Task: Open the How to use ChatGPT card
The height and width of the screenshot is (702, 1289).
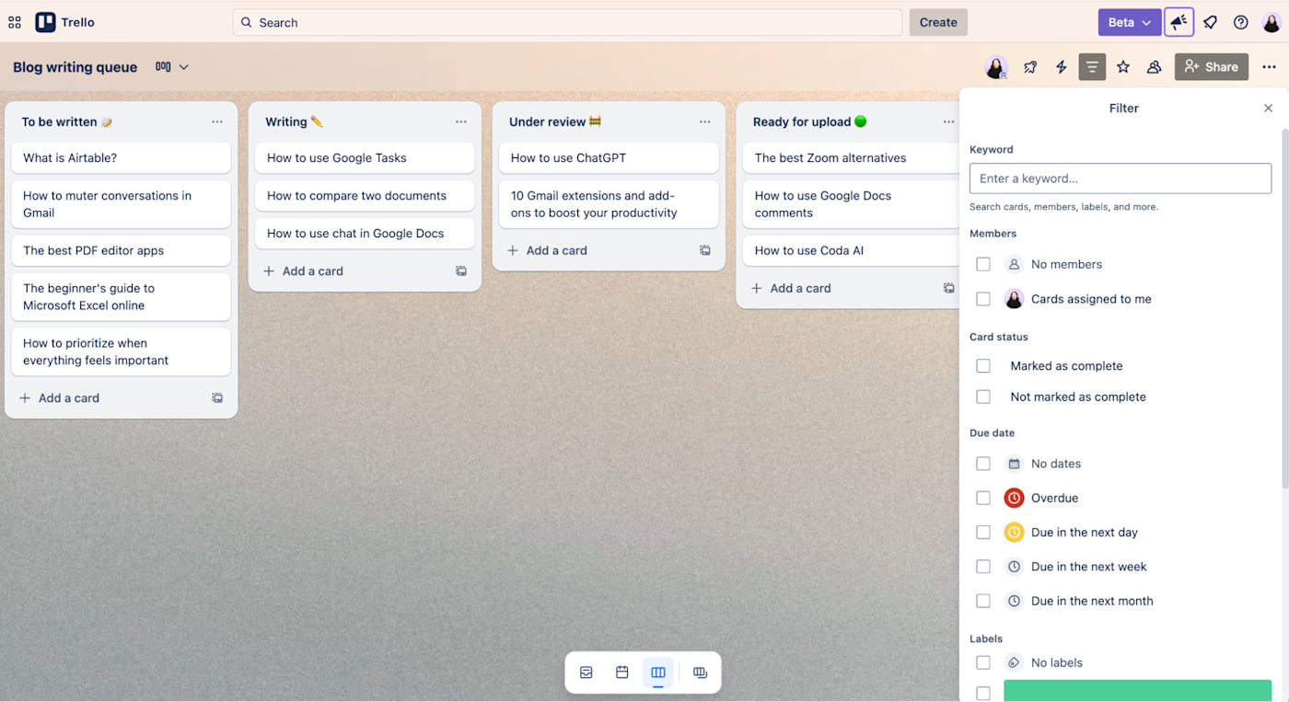Action: pyautogui.click(x=609, y=158)
